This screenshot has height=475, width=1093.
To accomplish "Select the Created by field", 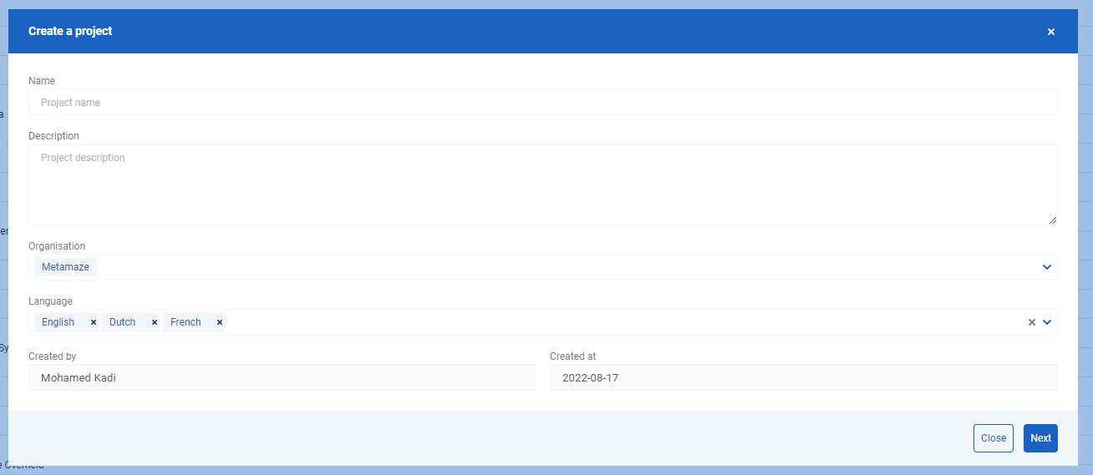I will coord(282,377).
